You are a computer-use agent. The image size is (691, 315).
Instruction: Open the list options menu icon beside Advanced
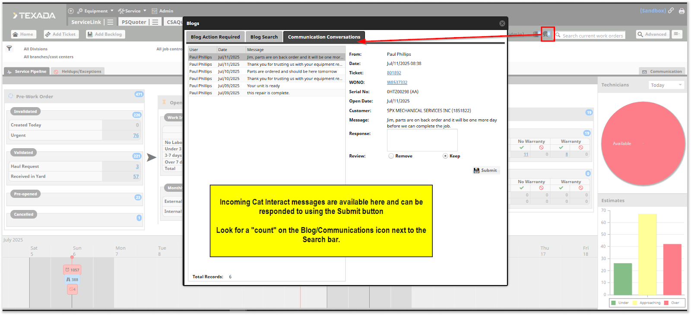[x=677, y=34]
